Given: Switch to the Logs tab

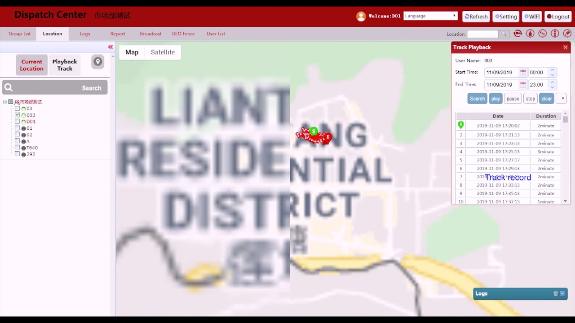Looking at the screenshot, I should click(85, 34).
